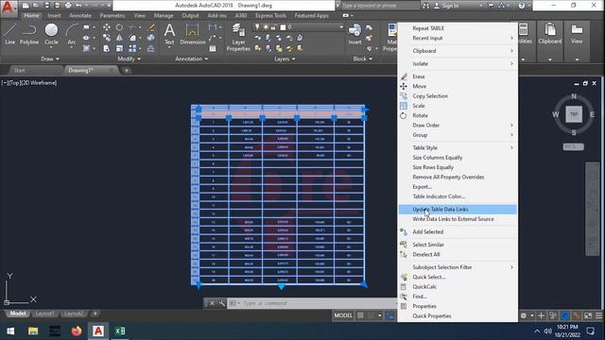This screenshot has width=605, height=340.
Task: Choose Table Indicator Color...
Action: (458, 196)
